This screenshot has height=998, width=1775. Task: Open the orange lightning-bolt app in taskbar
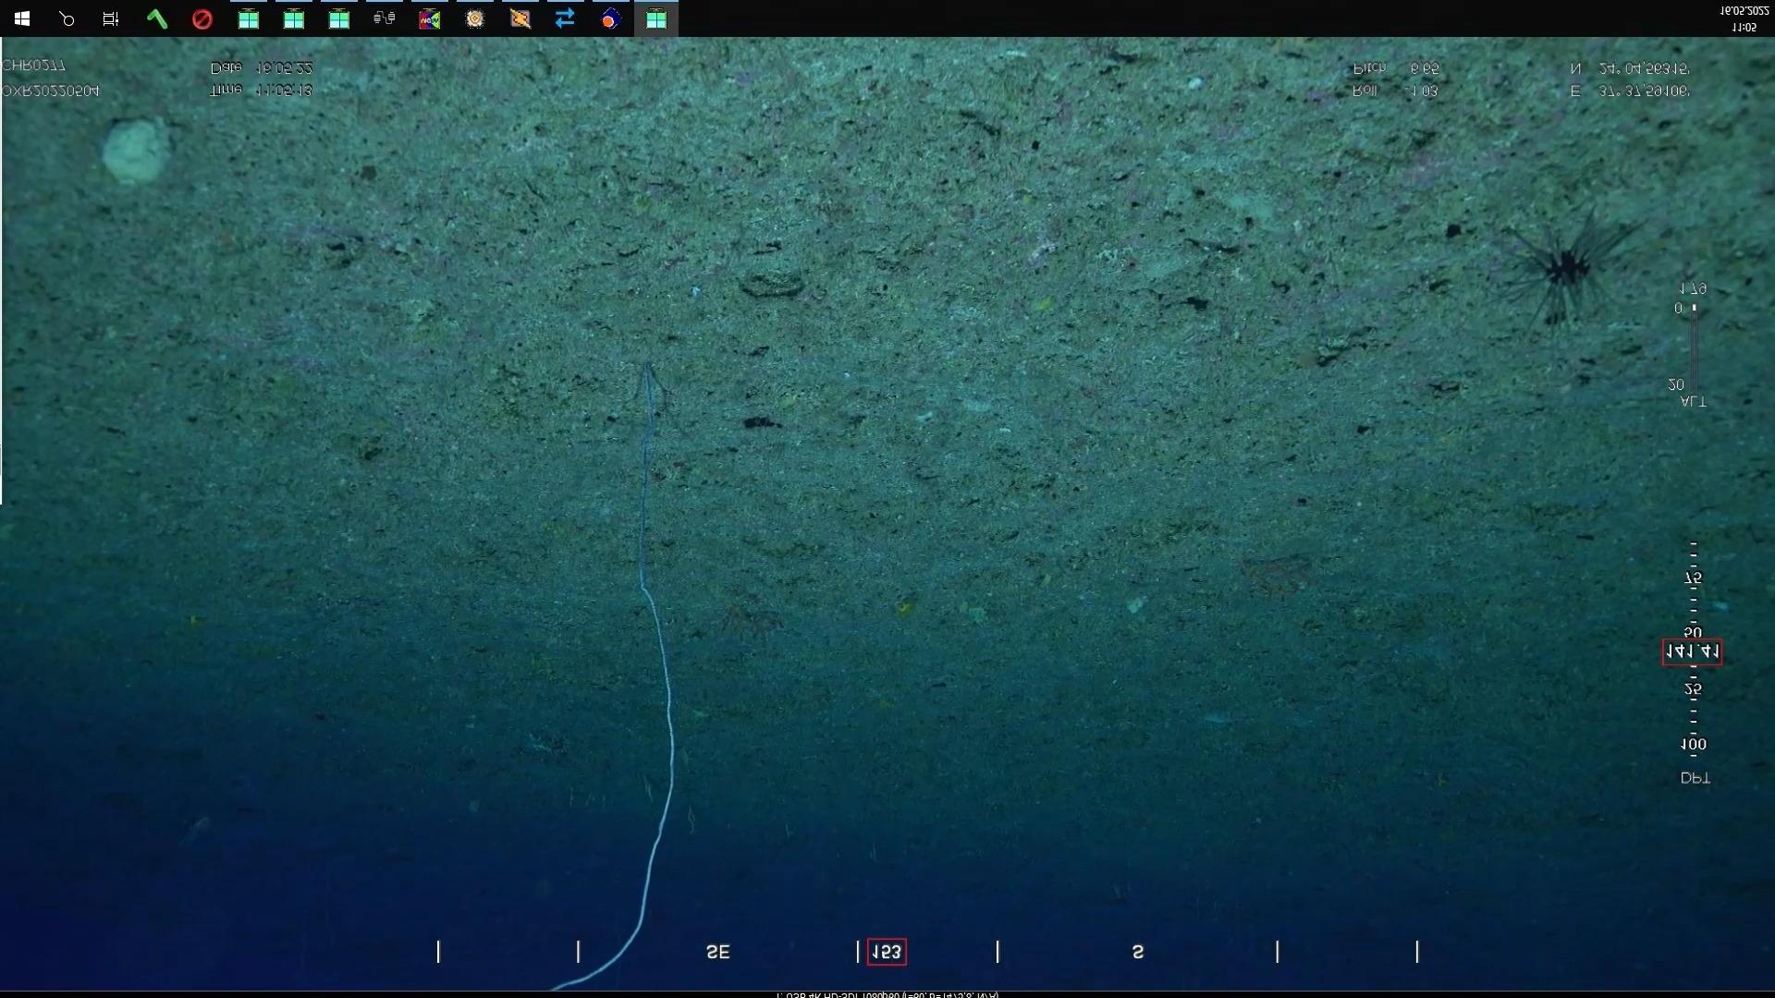point(520,18)
